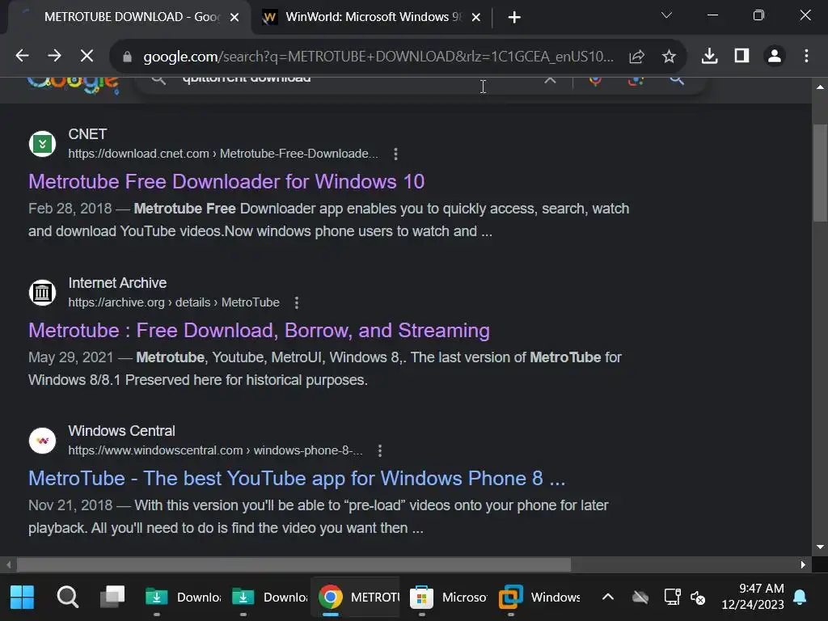Click the horizontal scrollbar thumb
The width and height of the screenshot is (828, 621).
[294, 565]
